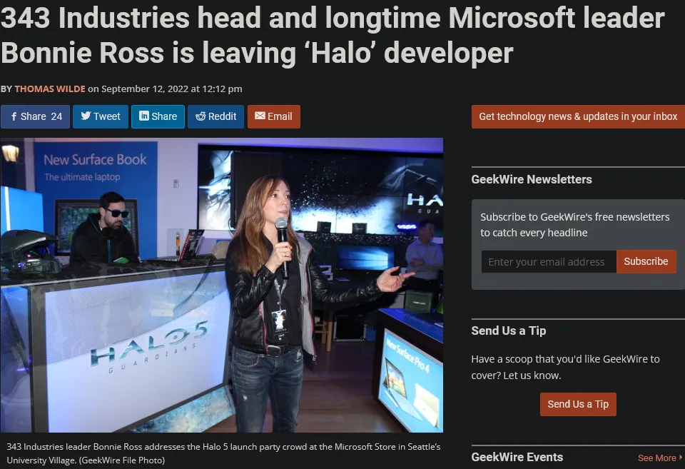This screenshot has height=469, width=685.
Task: Click the Facebook share count 24
Action: 56,116
